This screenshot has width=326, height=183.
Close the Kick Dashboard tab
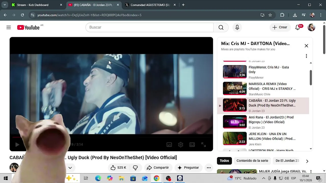61,5
